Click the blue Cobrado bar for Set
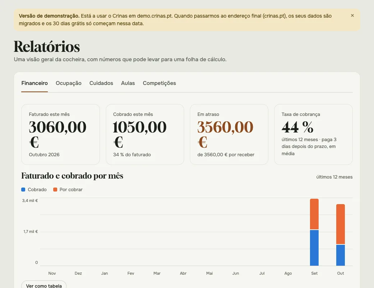 [x=314, y=248]
